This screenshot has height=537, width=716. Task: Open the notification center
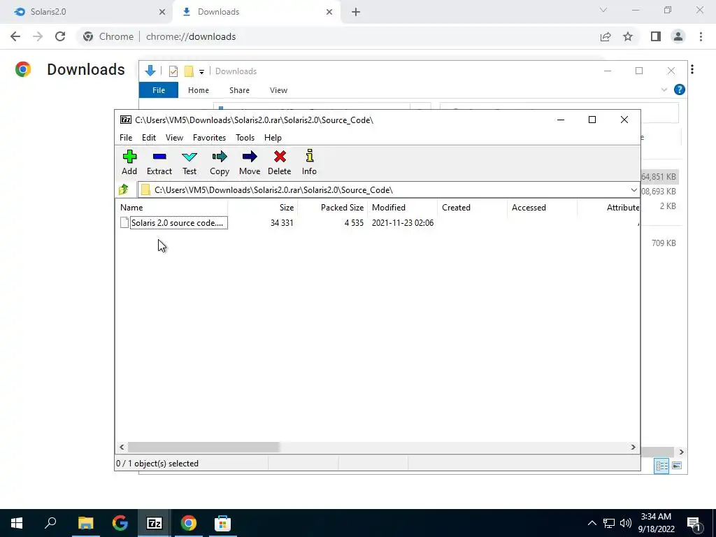pos(694,524)
